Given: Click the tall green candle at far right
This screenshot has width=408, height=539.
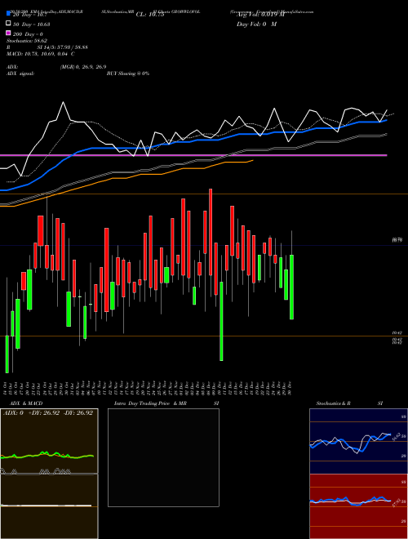Looking at the screenshot, I should [x=291, y=287].
